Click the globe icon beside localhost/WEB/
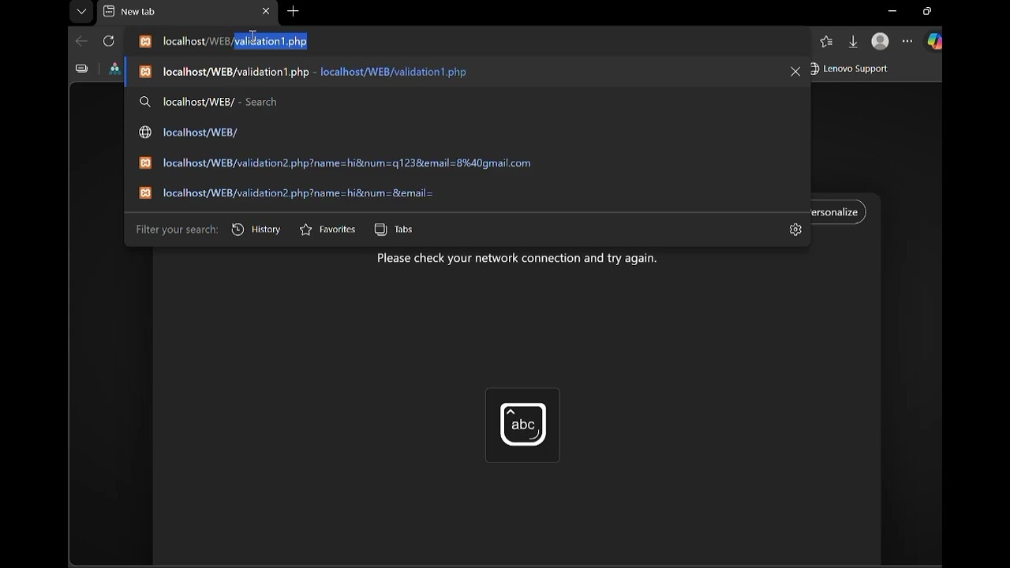The width and height of the screenshot is (1010, 568). tap(145, 133)
